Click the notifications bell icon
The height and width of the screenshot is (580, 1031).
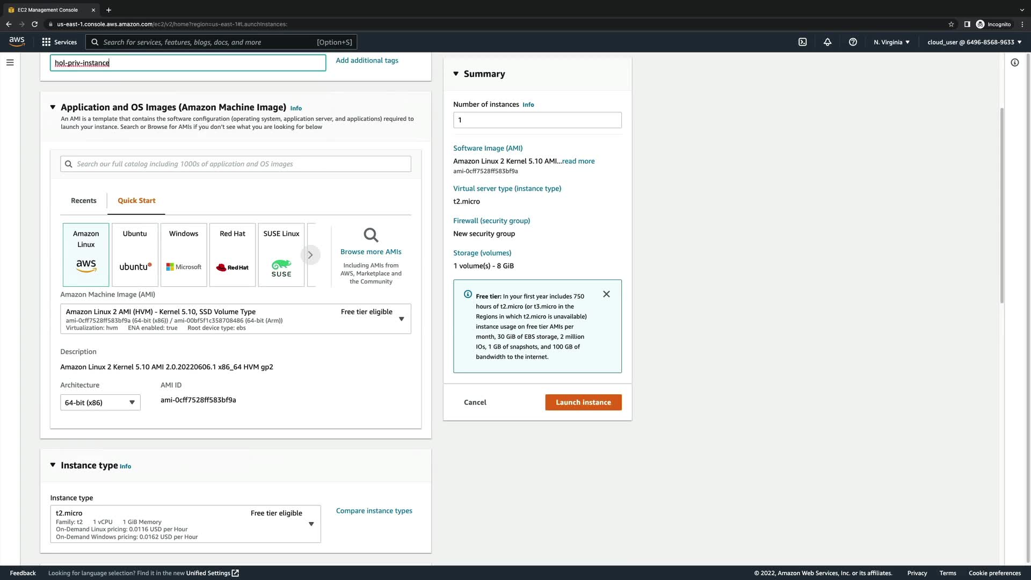click(x=827, y=42)
